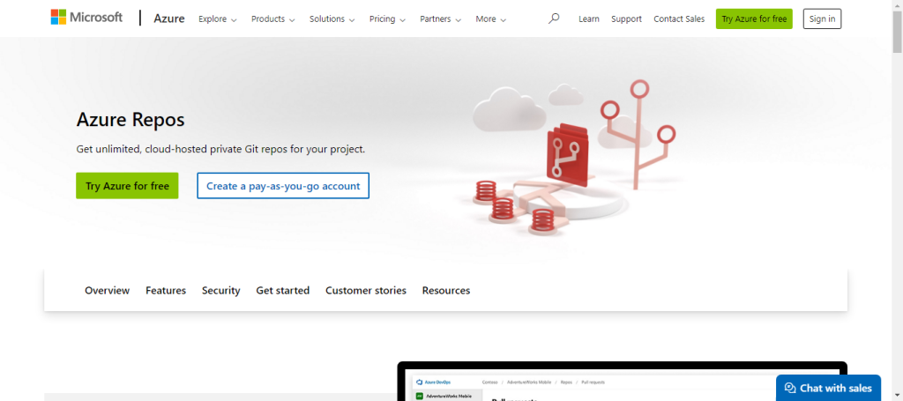Click the Sign in button
Viewport: 903px width, 401px height.
pos(822,19)
